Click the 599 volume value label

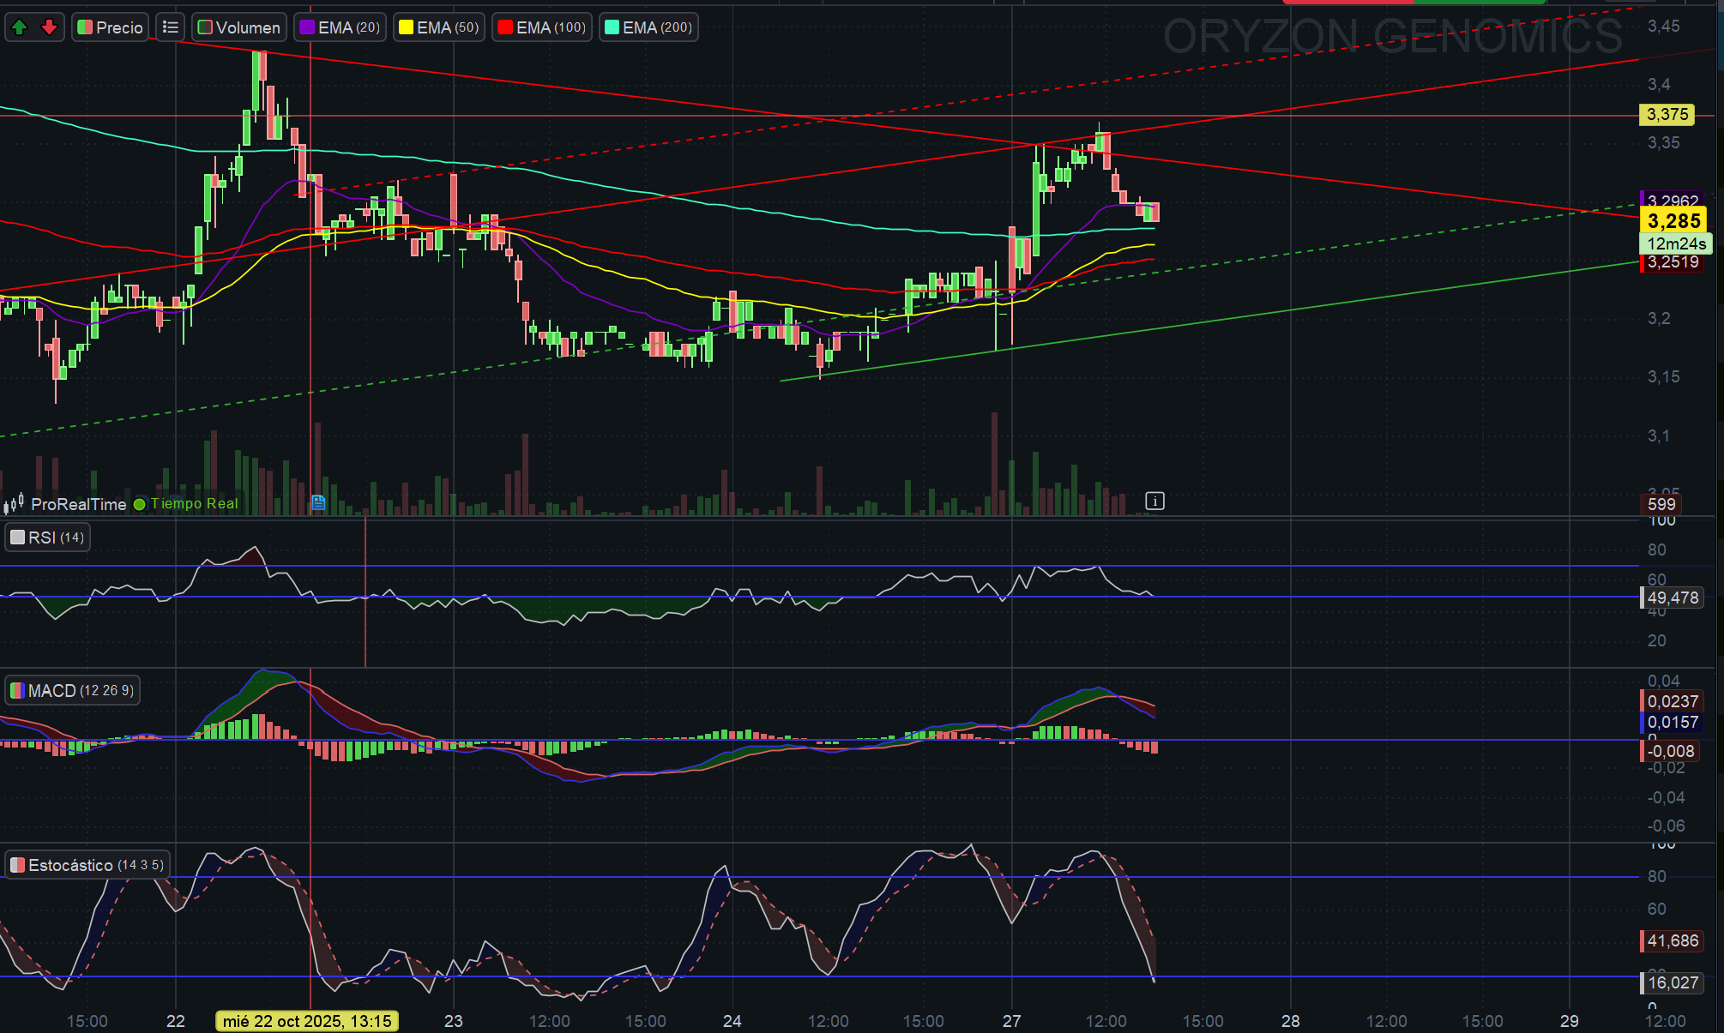pyautogui.click(x=1661, y=504)
